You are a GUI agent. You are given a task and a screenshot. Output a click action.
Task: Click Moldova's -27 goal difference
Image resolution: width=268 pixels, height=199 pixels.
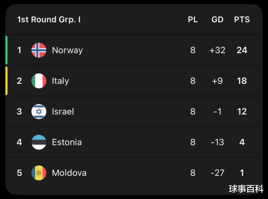(x=217, y=173)
